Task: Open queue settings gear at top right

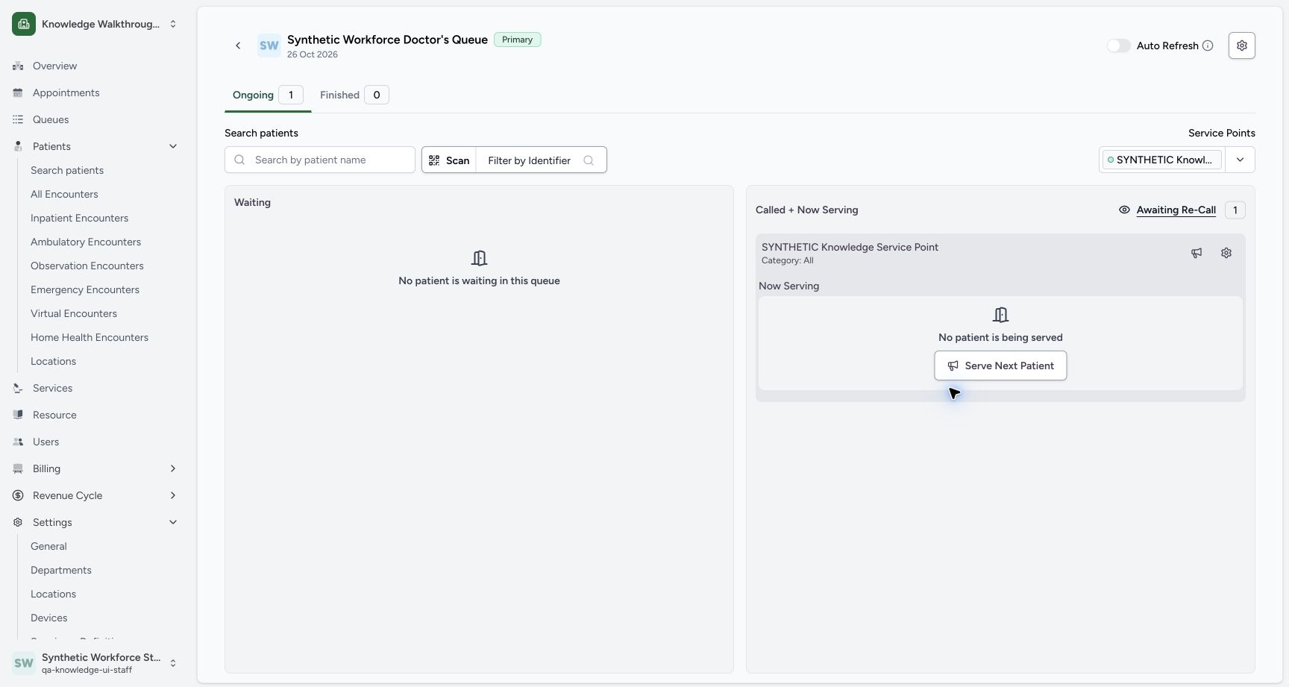Action: click(1241, 46)
